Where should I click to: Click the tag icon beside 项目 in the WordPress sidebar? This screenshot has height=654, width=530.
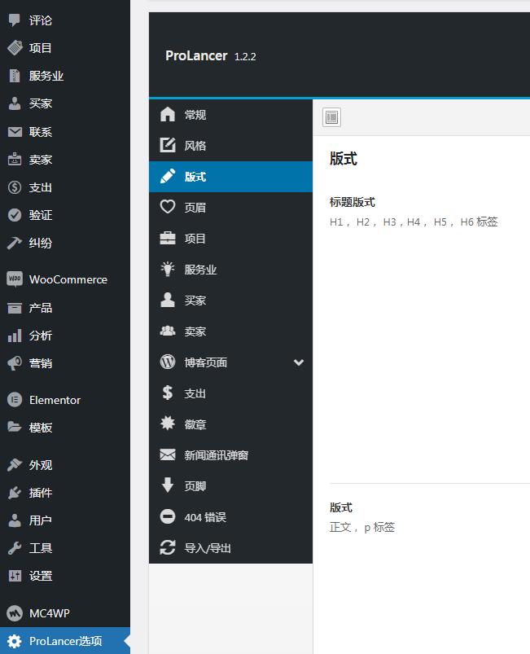tap(15, 48)
